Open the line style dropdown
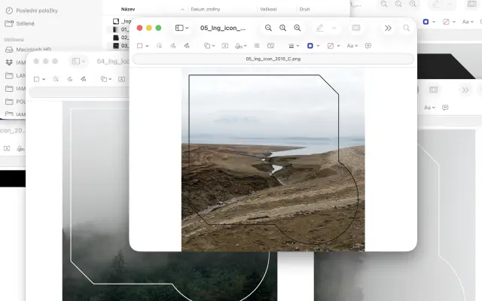Viewport: 482px width, 301px height. [x=293, y=46]
